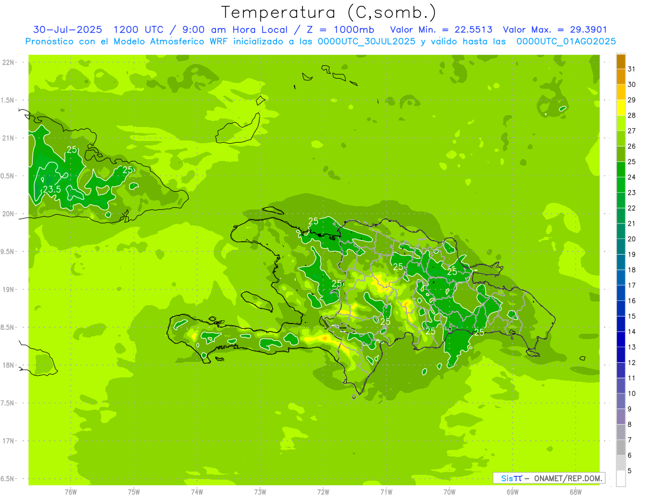The image size is (646, 499).
Task: Pick the white swatch below legend value 5
Action: pos(621,478)
